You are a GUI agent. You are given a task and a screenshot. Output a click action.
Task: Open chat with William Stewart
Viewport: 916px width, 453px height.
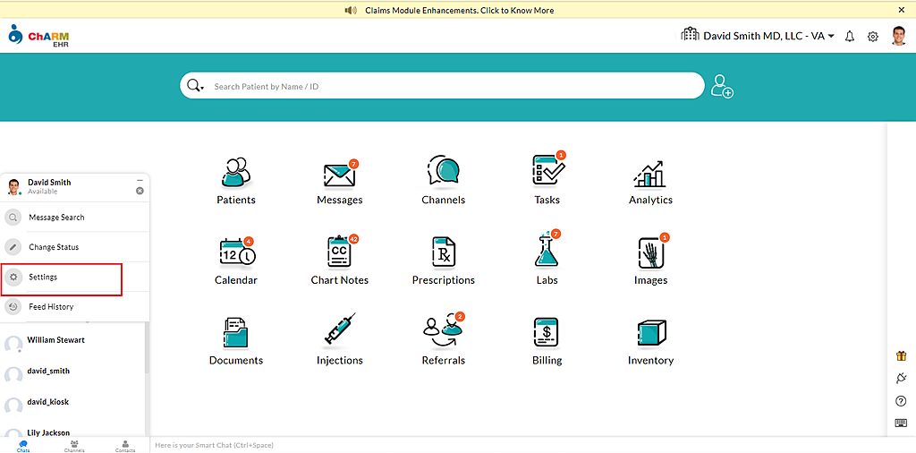[55, 341]
